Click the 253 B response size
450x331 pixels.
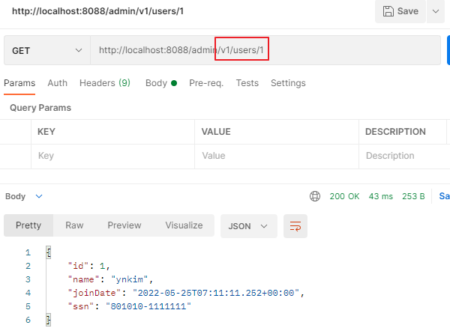(413, 196)
